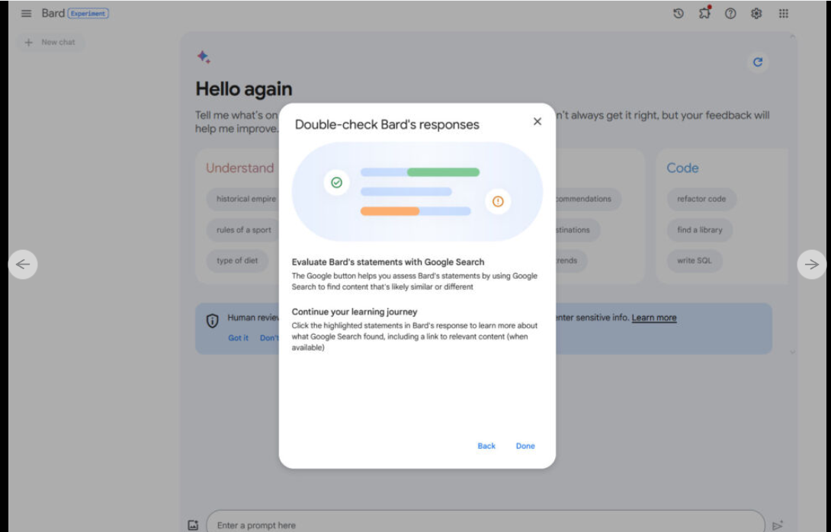Select the find a library chip
This screenshot has height=532, width=831.
(700, 230)
